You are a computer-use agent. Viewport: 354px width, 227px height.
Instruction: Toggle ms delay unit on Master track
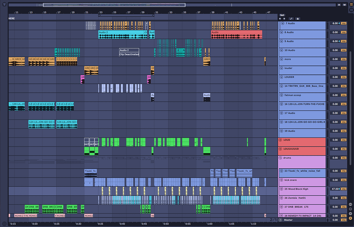pyautogui.click(x=344, y=220)
